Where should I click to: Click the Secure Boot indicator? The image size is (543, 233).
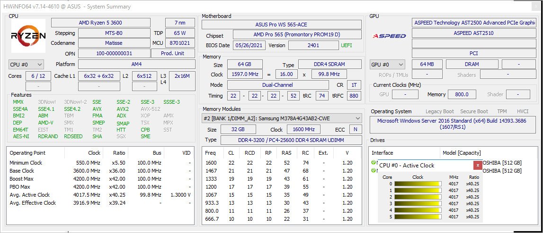tap(474, 111)
